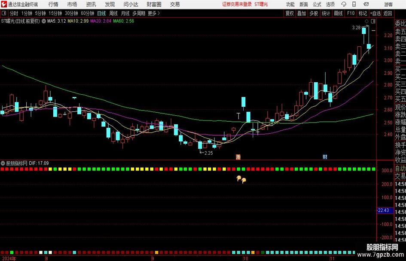Switch to 60分钟 period tab
Screen dimensions: 406x261
88,13
